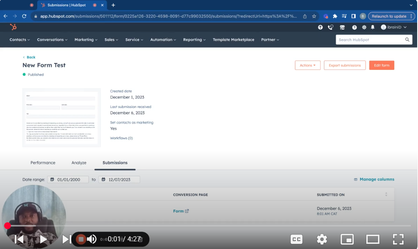Click the browser address bar URL

tap(168, 16)
